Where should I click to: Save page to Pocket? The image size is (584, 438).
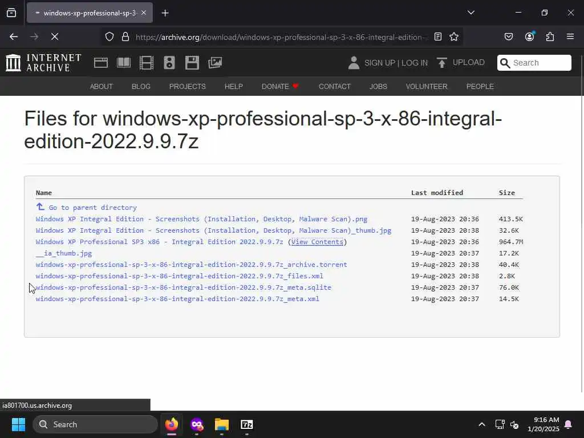coord(508,36)
